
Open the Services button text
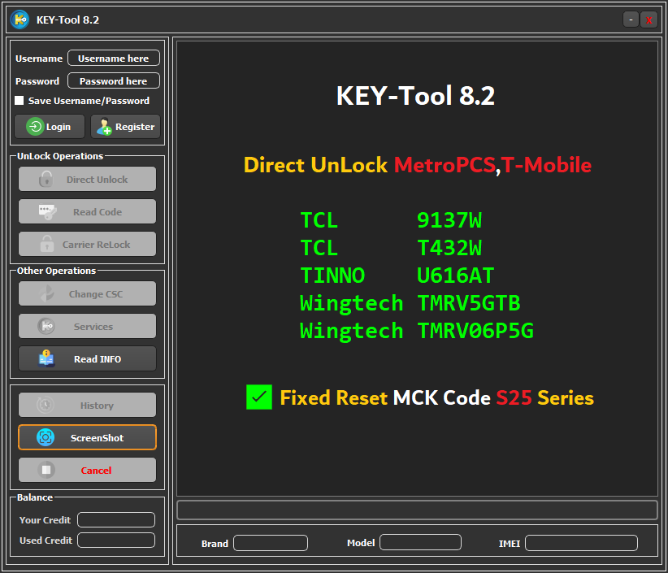(x=93, y=327)
